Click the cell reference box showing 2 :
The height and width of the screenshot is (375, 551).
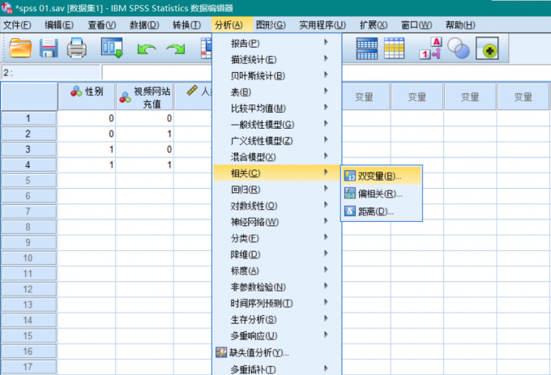[51, 73]
